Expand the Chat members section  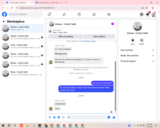point(137,50)
